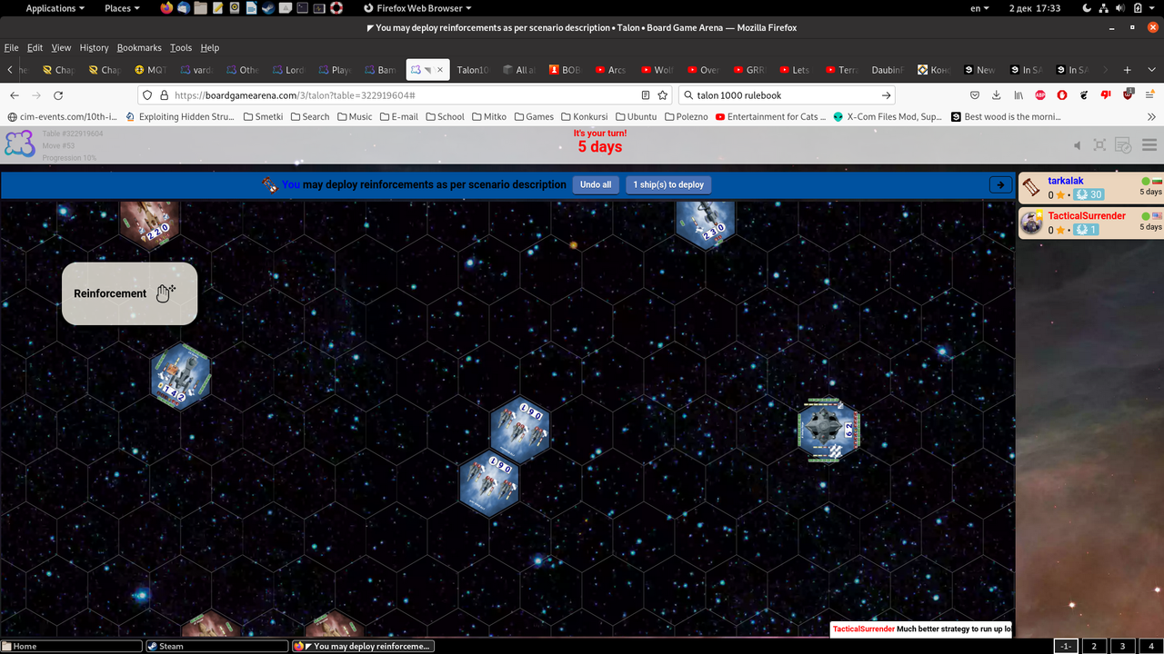The height and width of the screenshot is (654, 1164).
Task: Select the red ship token labeled 220
Action: [149, 224]
